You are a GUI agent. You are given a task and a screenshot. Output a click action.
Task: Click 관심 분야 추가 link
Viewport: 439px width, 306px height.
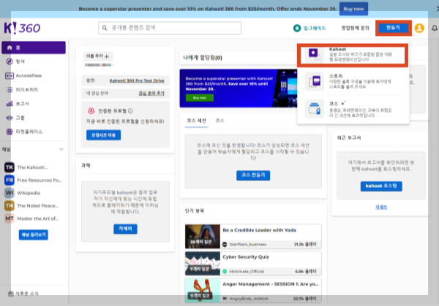click(151, 93)
